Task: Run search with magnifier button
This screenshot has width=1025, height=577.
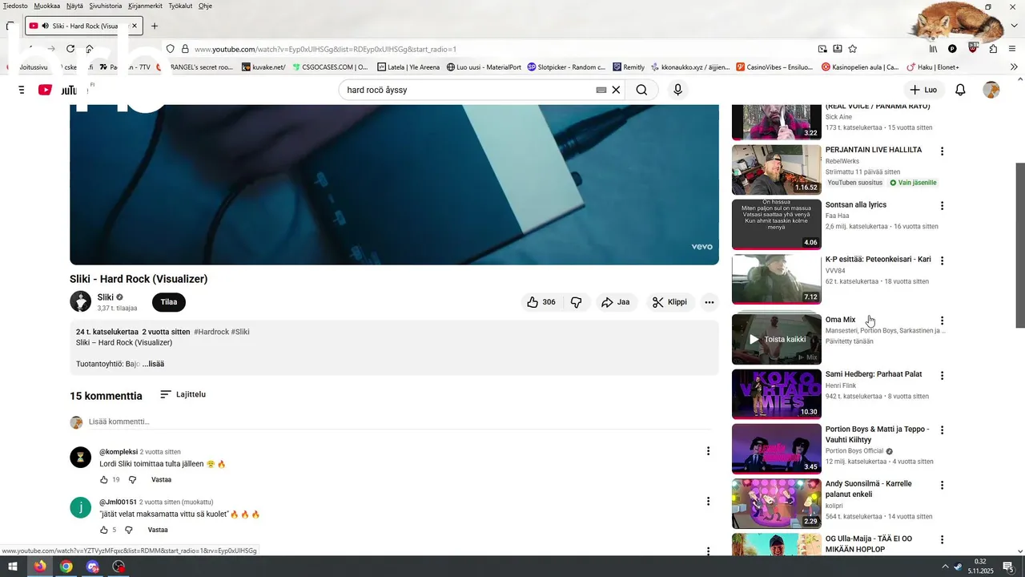Action: coord(641,90)
